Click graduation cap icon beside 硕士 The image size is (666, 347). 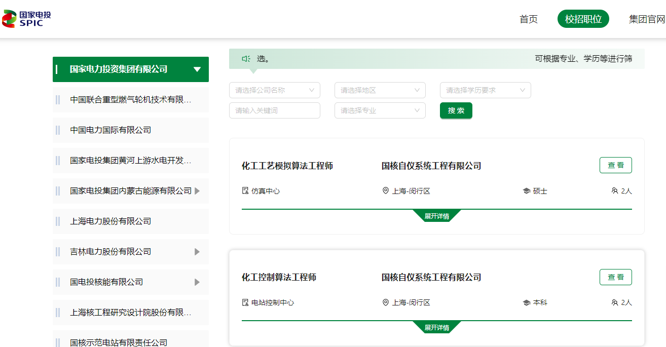tap(527, 191)
